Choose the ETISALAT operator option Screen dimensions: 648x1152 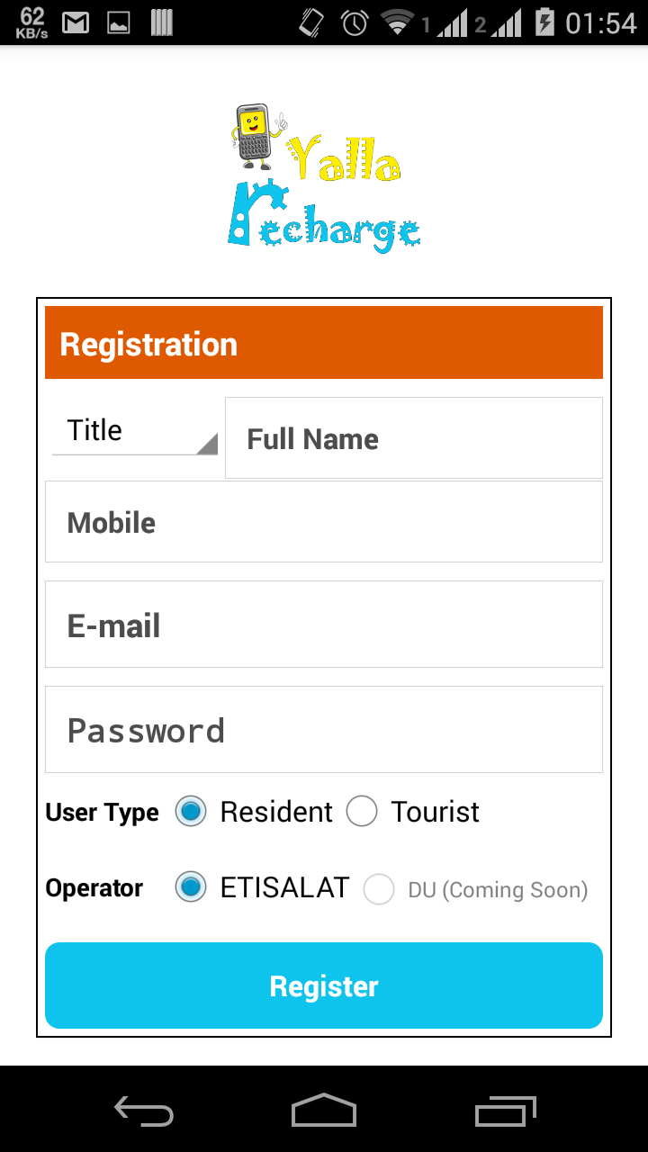(191, 888)
